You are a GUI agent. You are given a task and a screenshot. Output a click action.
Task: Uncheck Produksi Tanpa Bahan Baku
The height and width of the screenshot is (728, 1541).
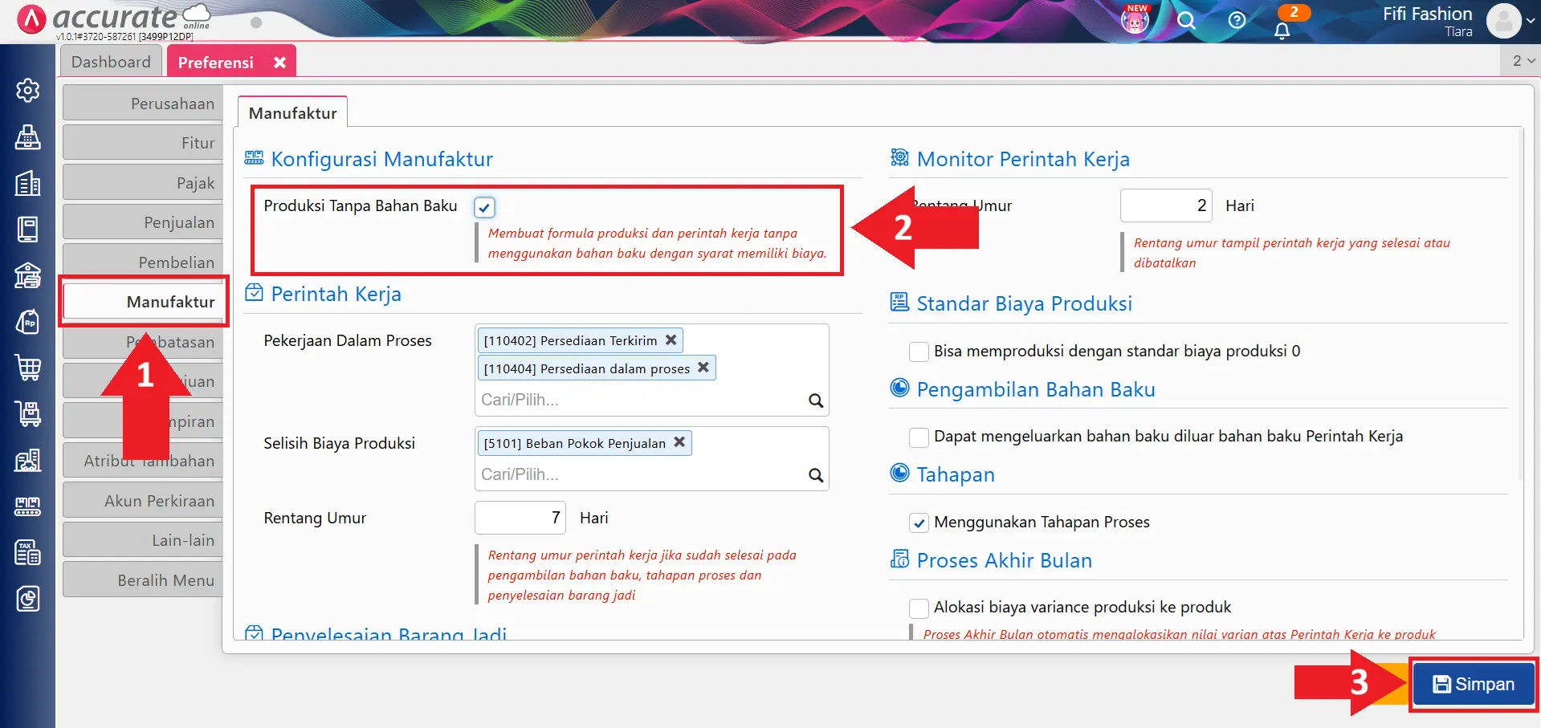pyautogui.click(x=483, y=207)
